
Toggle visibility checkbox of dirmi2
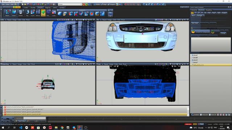(192, 55)
